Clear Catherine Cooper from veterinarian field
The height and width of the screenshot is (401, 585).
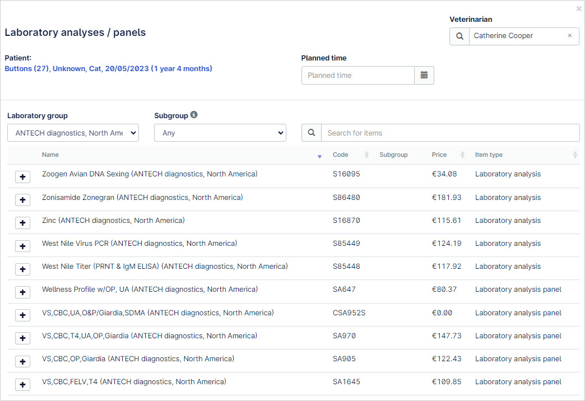coord(570,36)
